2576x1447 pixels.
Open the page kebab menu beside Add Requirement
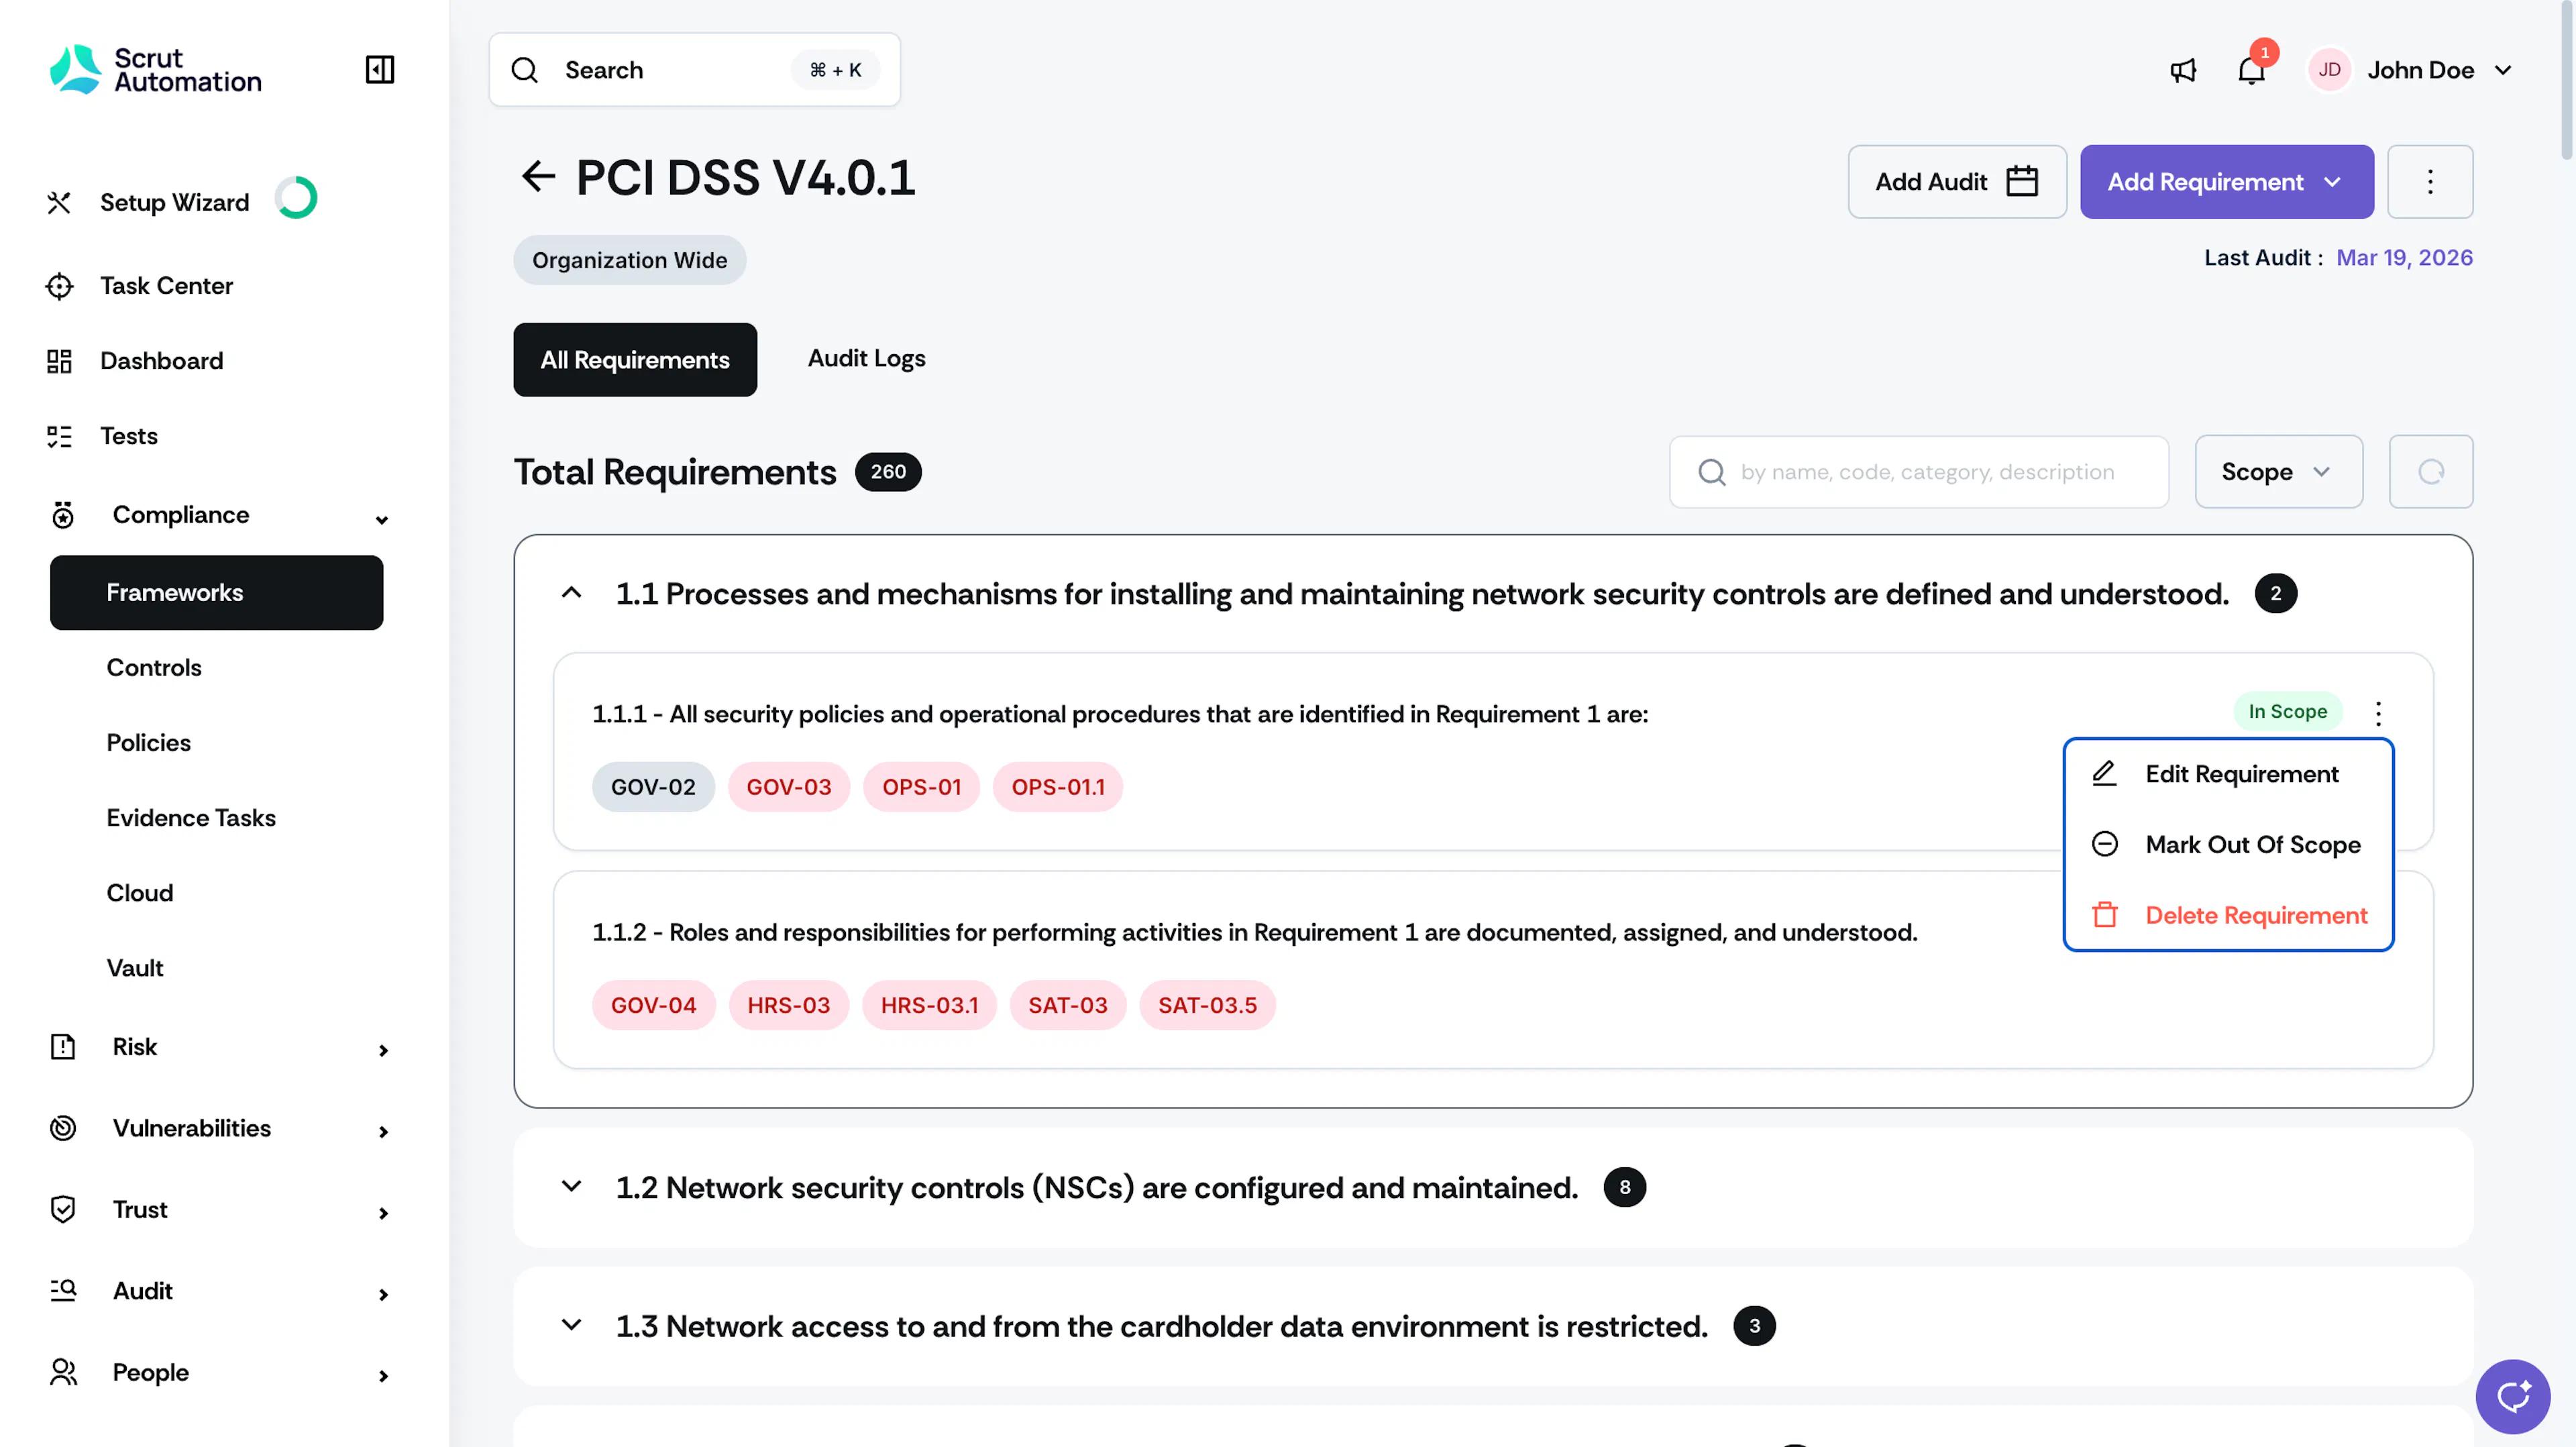pos(2429,182)
